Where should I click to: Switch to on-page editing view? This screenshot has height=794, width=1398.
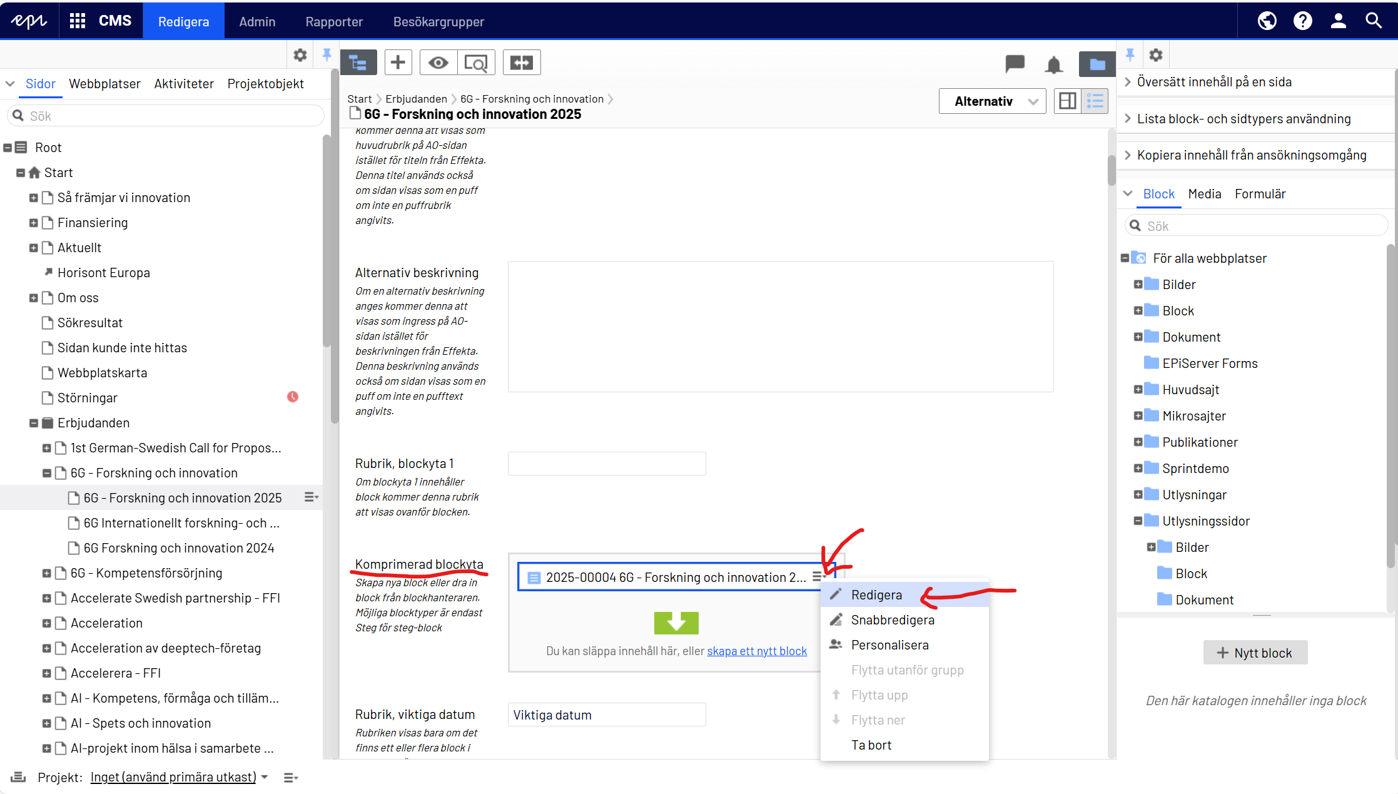pos(1068,101)
